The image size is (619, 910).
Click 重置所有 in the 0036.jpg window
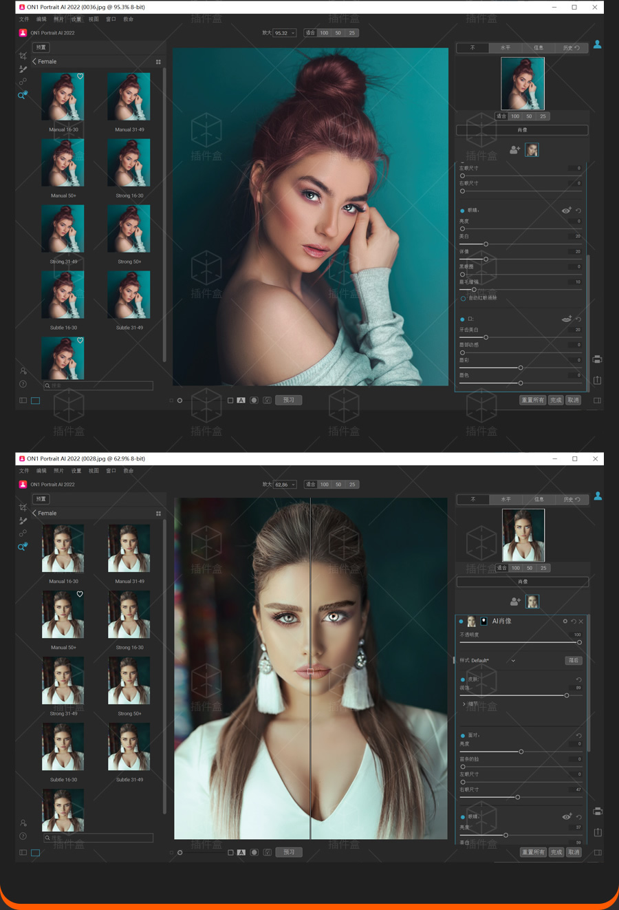click(533, 400)
